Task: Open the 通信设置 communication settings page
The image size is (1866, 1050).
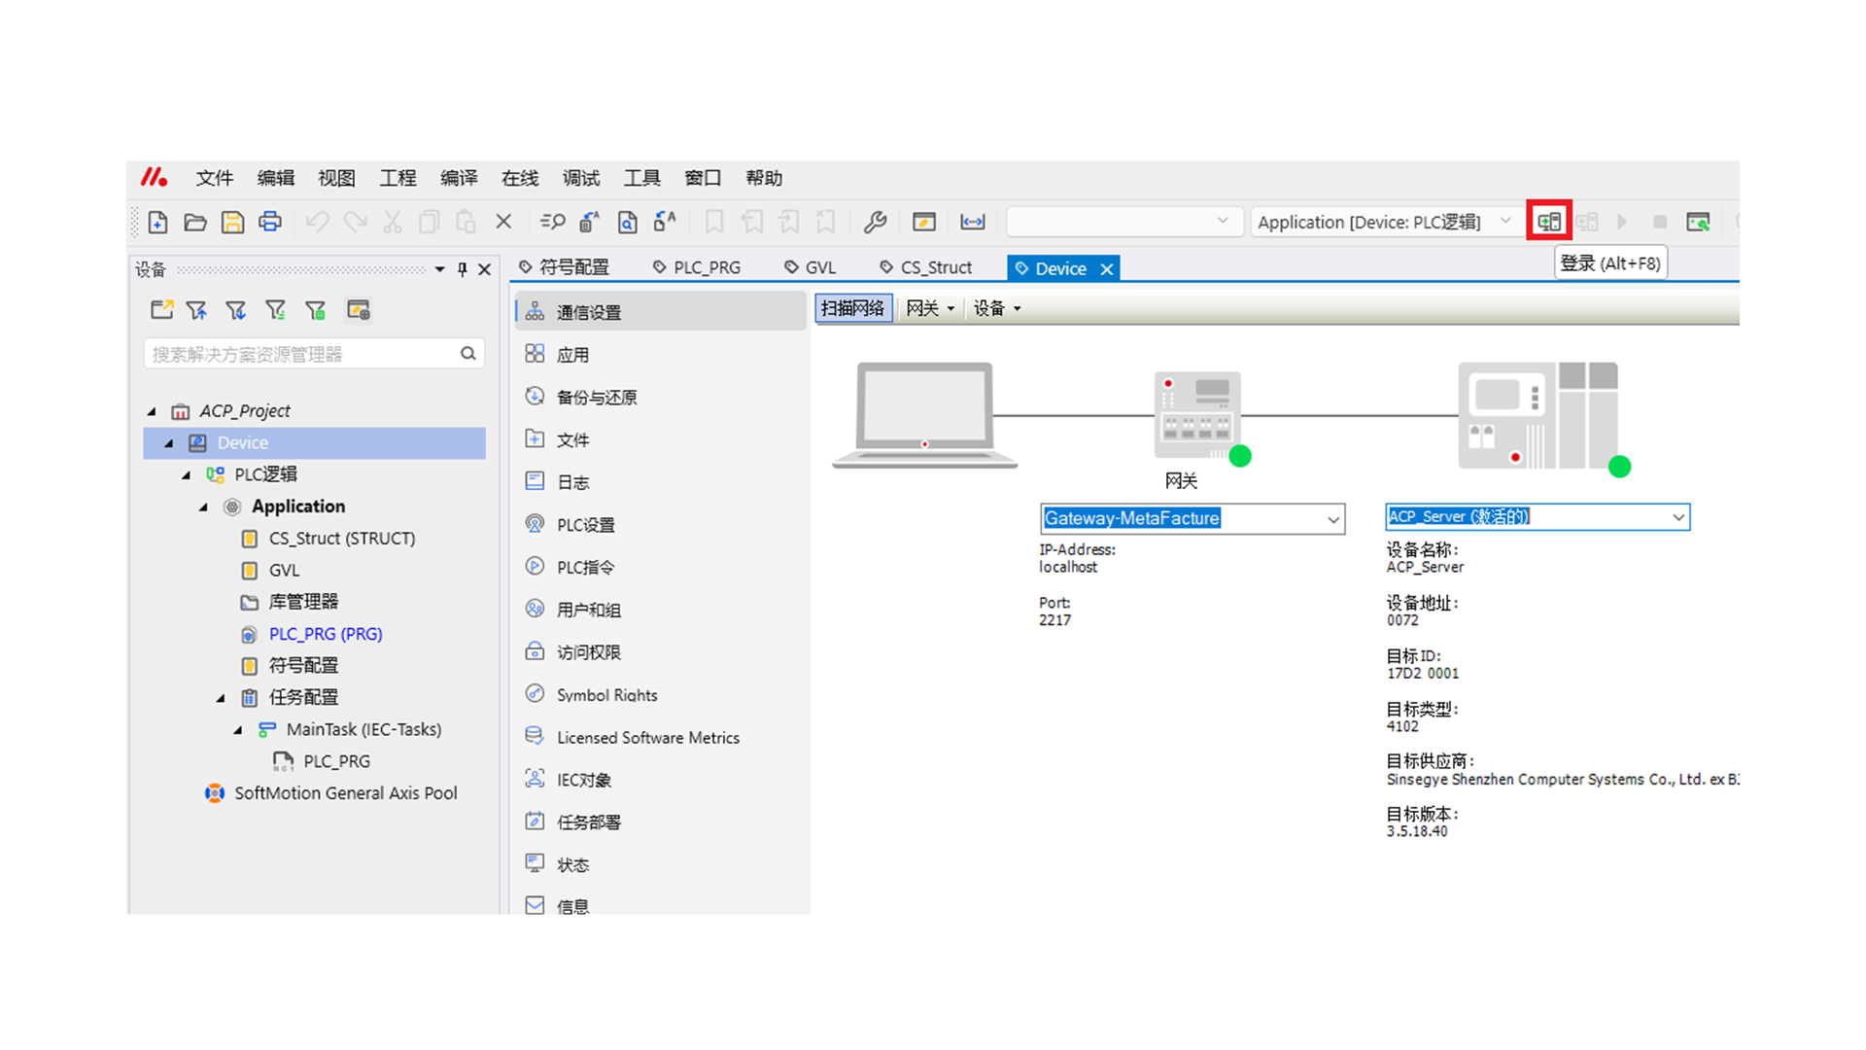Action: pyautogui.click(x=588, y=312)
